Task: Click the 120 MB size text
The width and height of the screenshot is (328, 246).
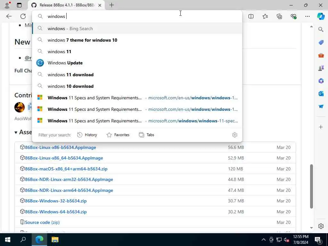Action: click(x=235, y=169)
